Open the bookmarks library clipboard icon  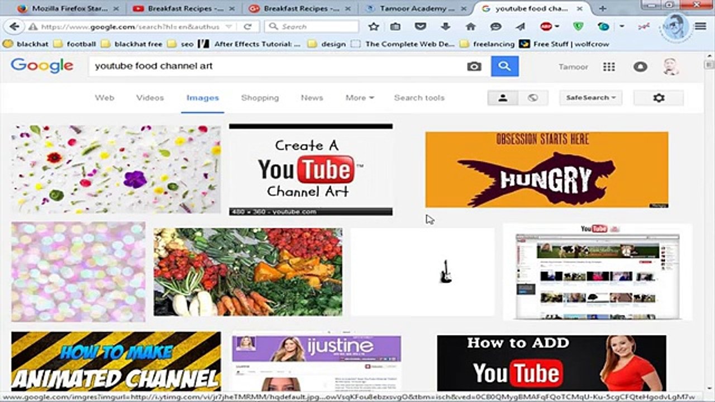[x=395, y=27]
